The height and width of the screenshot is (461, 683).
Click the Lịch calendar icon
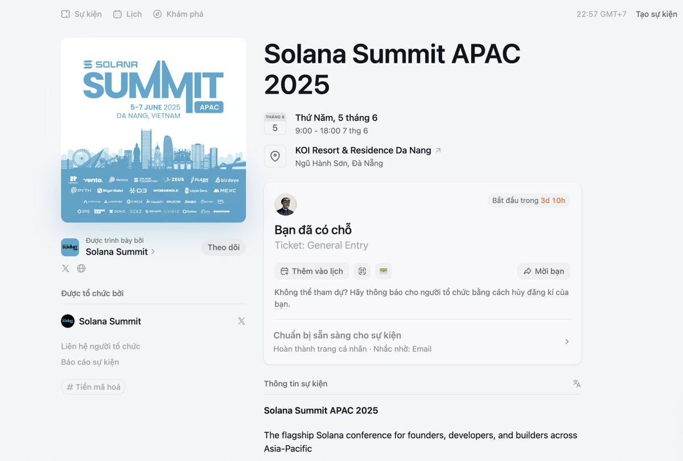point(117,14)
